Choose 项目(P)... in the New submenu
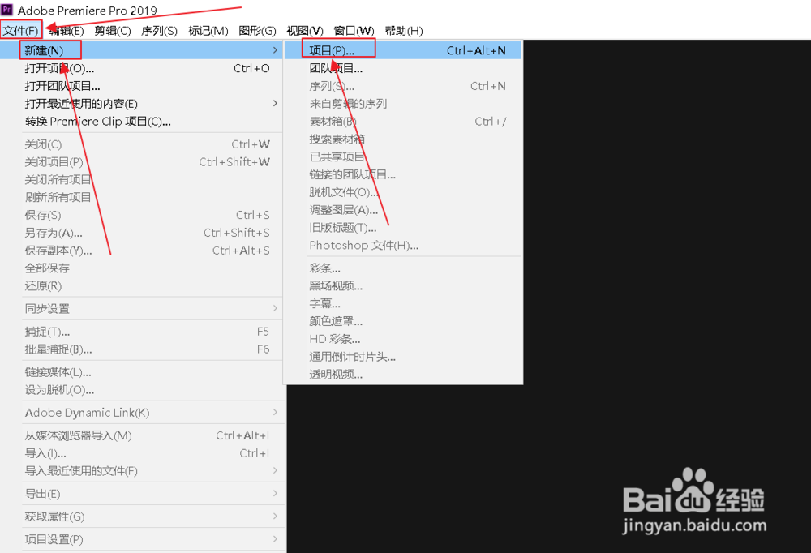 click(403, 50)
